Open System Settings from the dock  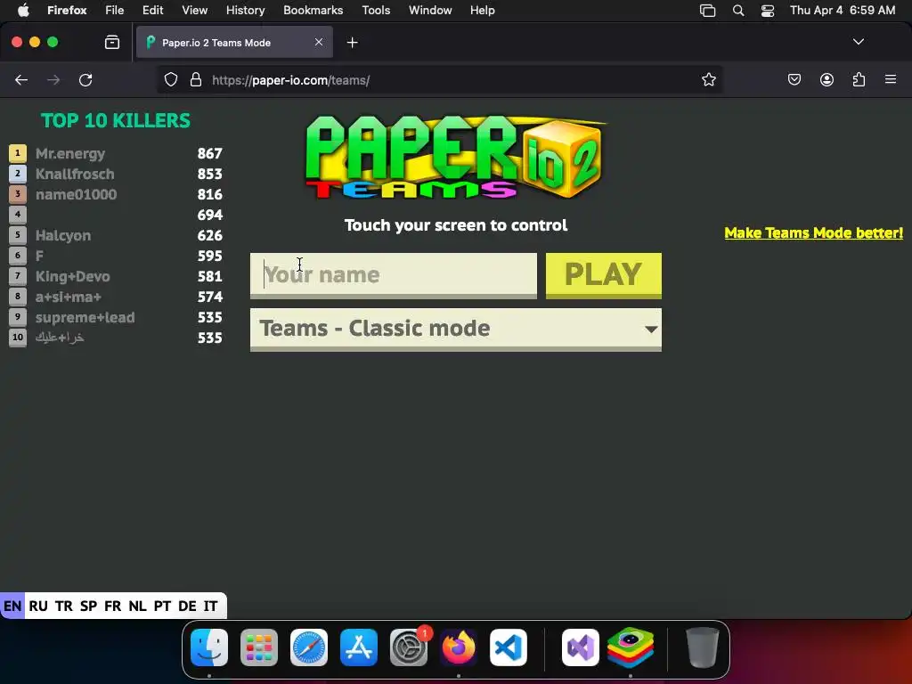pos(409,647)
